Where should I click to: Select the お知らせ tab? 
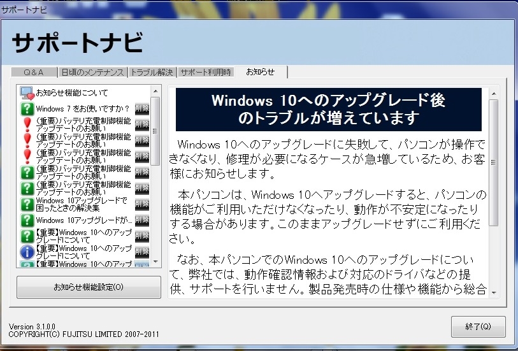click(261, 71)
